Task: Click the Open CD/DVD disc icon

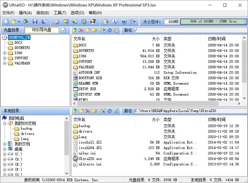Action: 26,22
